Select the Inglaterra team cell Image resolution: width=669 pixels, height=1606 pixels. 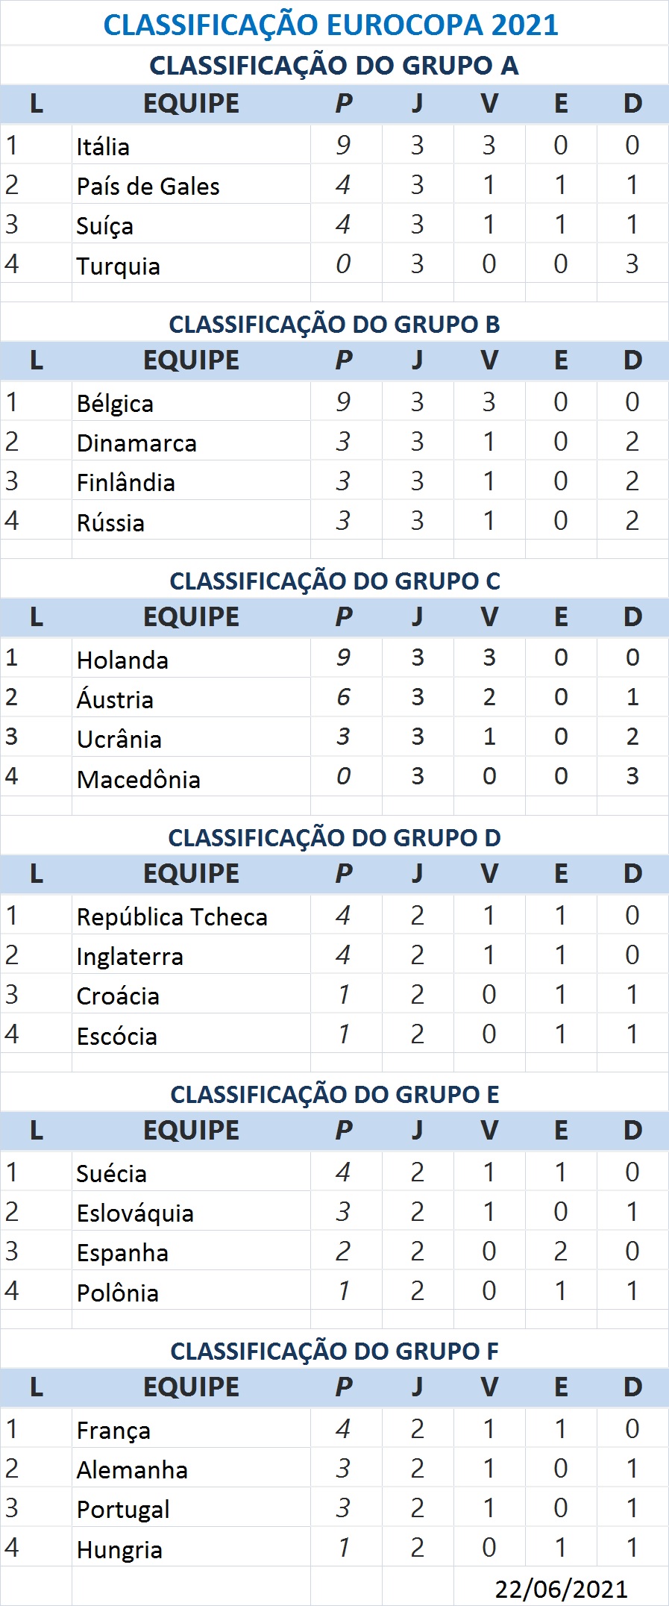(x=191, y=954)
